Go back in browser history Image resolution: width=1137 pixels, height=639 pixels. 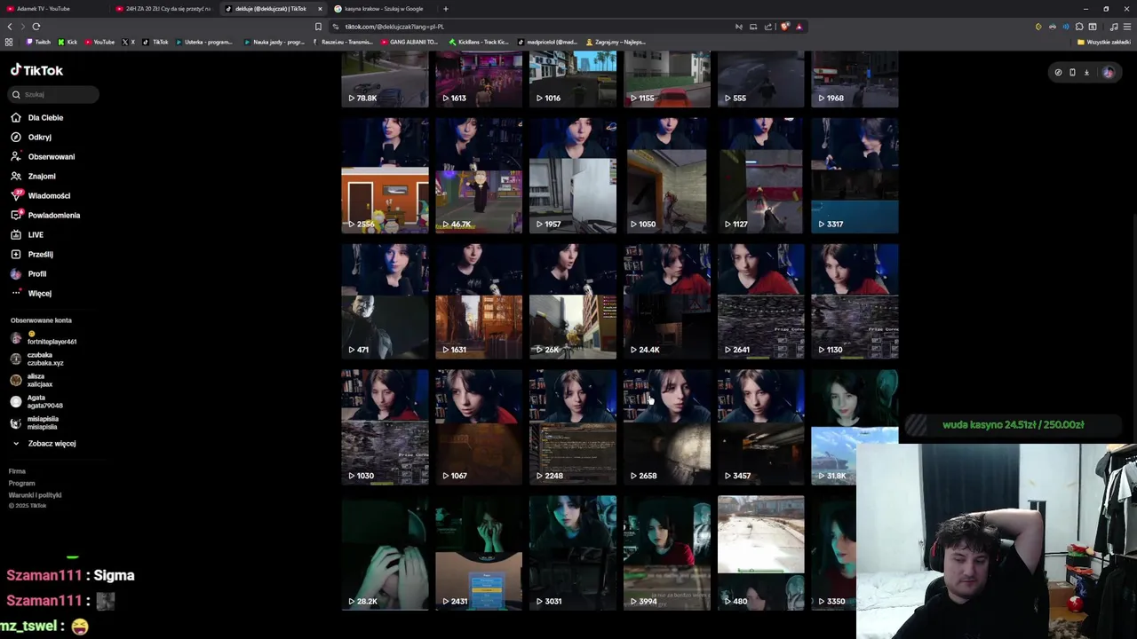[x=10, y=27]
